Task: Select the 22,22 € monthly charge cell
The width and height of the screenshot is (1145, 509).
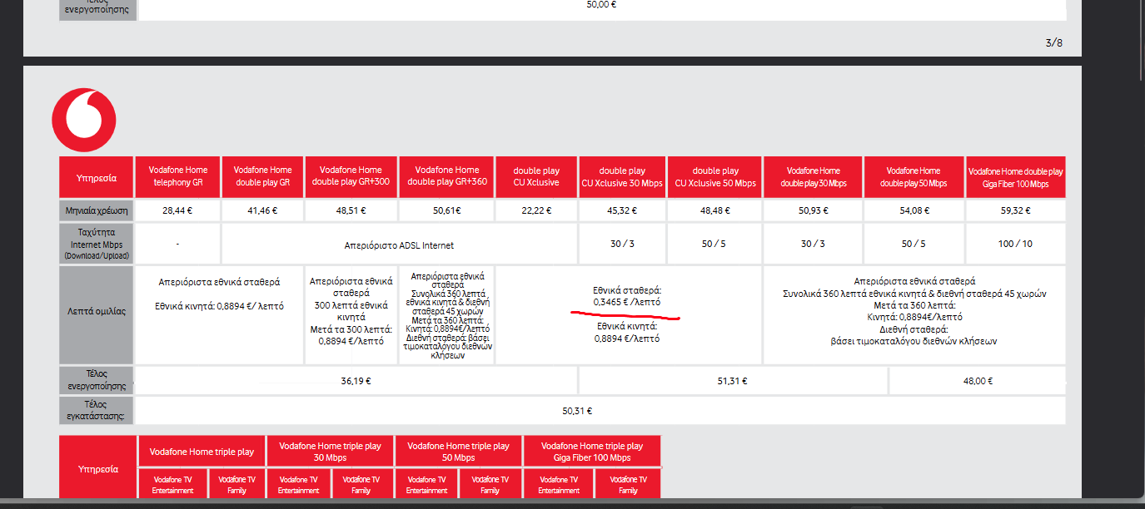Action: pos(536,210)
